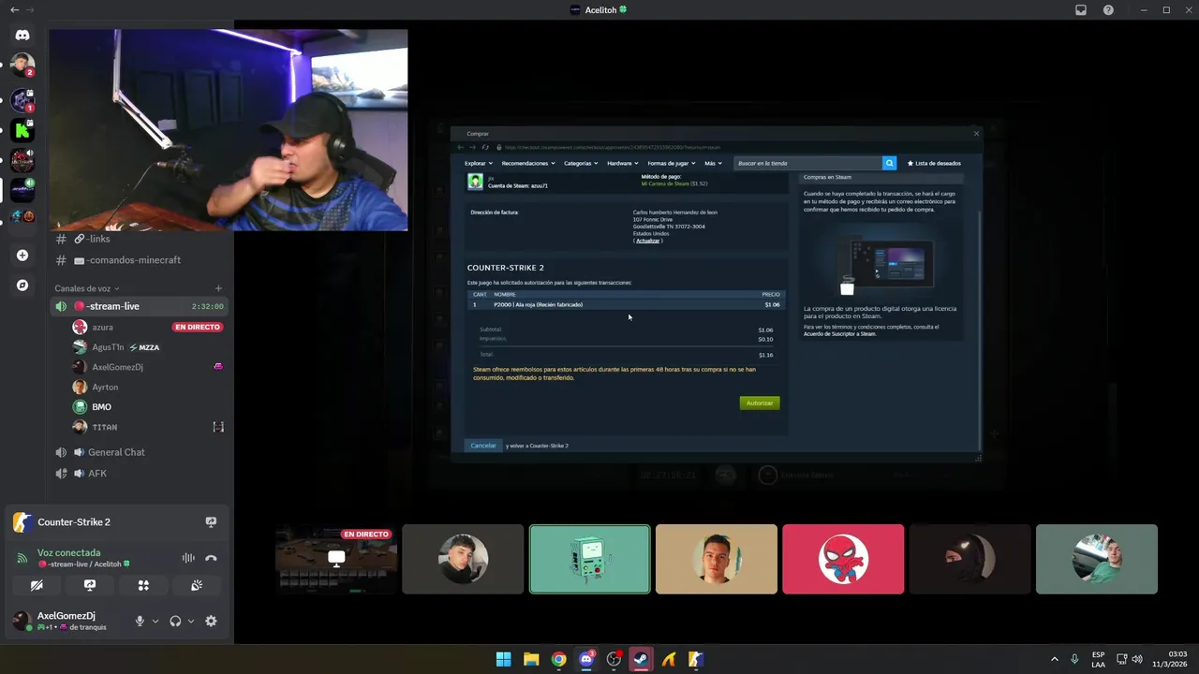Open File Explorer from taskbar
The height and width of the screenshot is (674, 1199).
[531, 659]
